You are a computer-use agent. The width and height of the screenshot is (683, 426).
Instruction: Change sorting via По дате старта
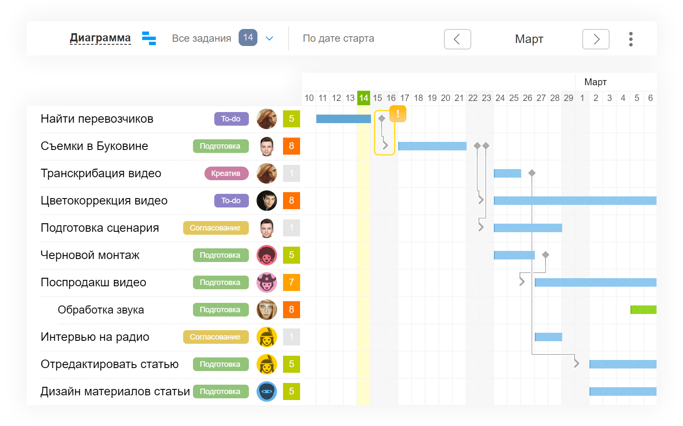pyautogui.click(x=339, y=38)
